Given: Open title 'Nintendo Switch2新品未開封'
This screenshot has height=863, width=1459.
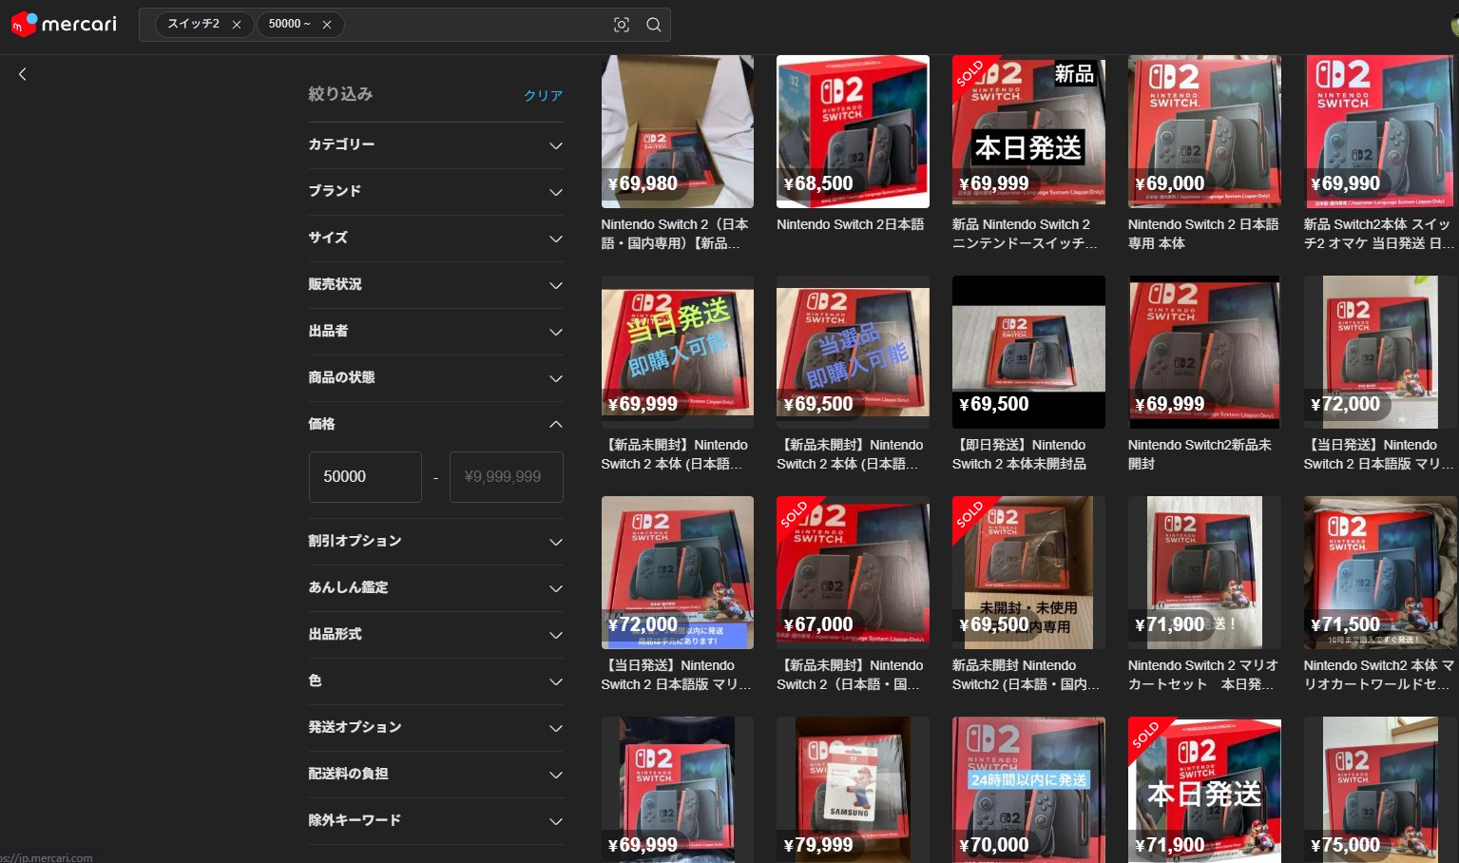Looking at the screenshot, I should (x=1200, y=454).
